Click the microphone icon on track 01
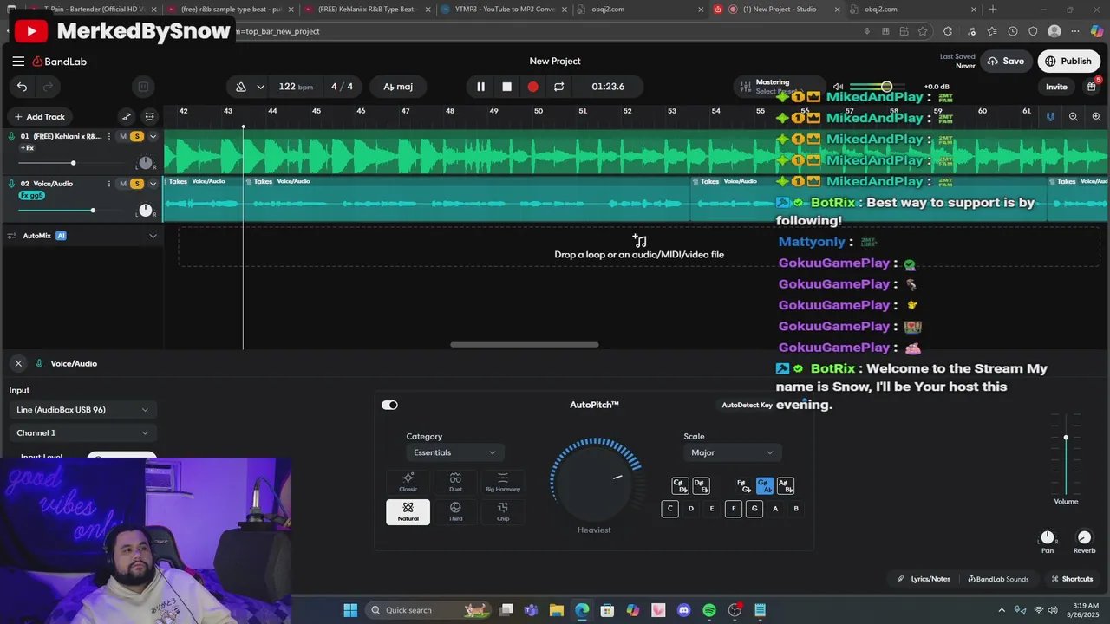Screen dimensions: 1110x624 click(11, 137)
